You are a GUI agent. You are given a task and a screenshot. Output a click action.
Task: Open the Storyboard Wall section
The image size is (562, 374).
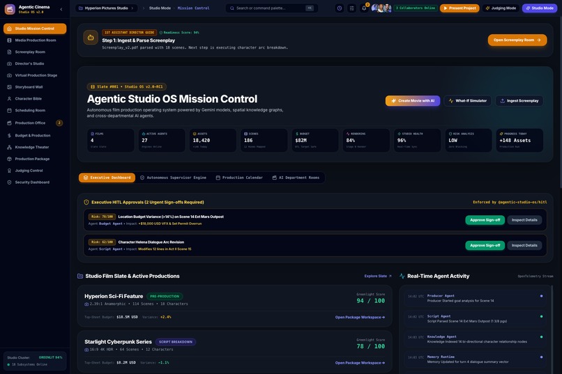point(35,87)
